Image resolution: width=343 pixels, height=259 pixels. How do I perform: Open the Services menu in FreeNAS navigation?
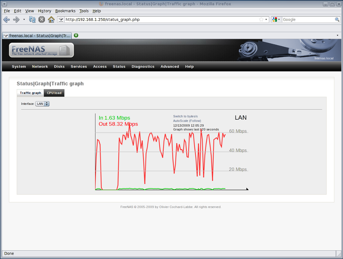79,67
